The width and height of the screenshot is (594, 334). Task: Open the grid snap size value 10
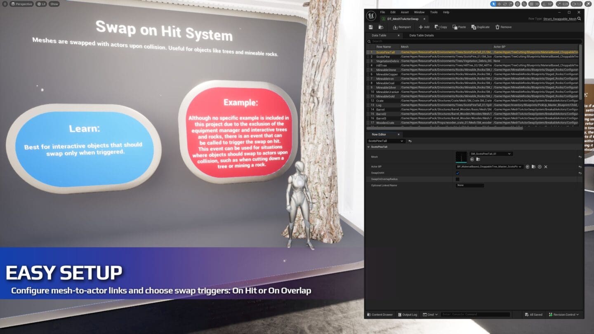537,4
